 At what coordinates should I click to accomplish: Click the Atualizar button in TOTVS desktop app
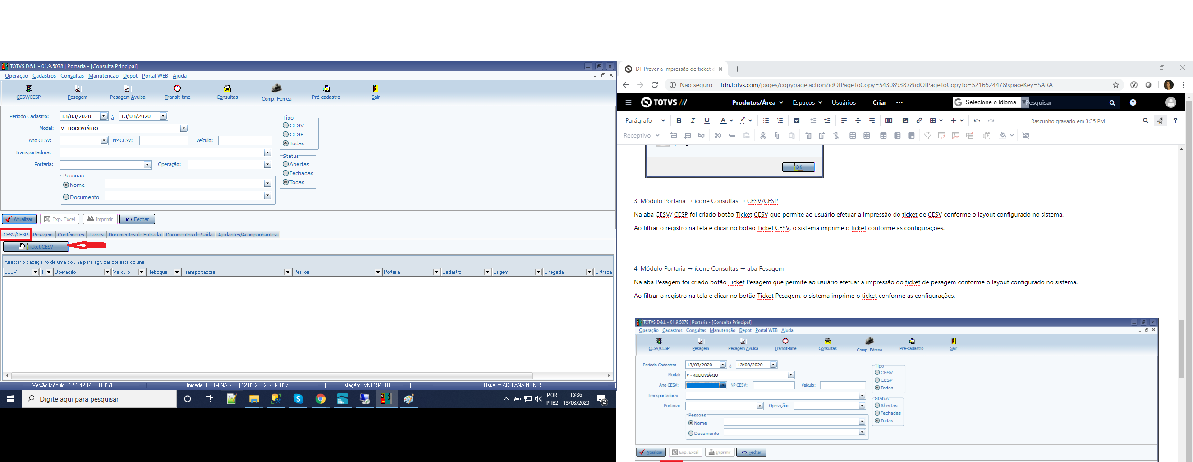coord(19,219)
